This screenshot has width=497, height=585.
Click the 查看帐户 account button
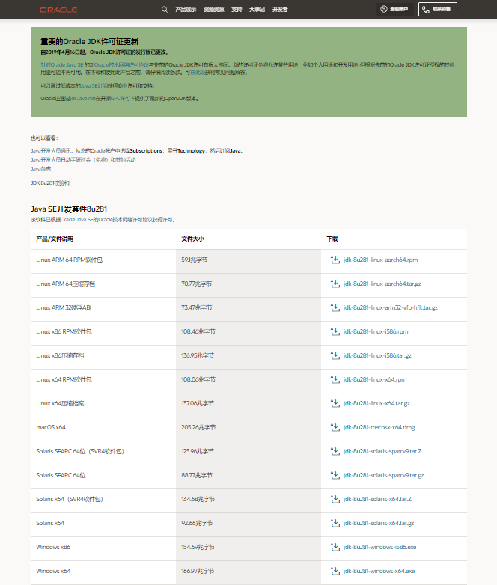coord(394,9)
